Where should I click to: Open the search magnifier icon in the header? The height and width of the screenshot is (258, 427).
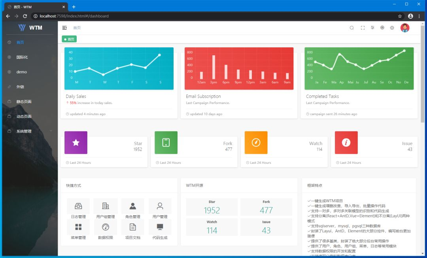tap(351, 28)
